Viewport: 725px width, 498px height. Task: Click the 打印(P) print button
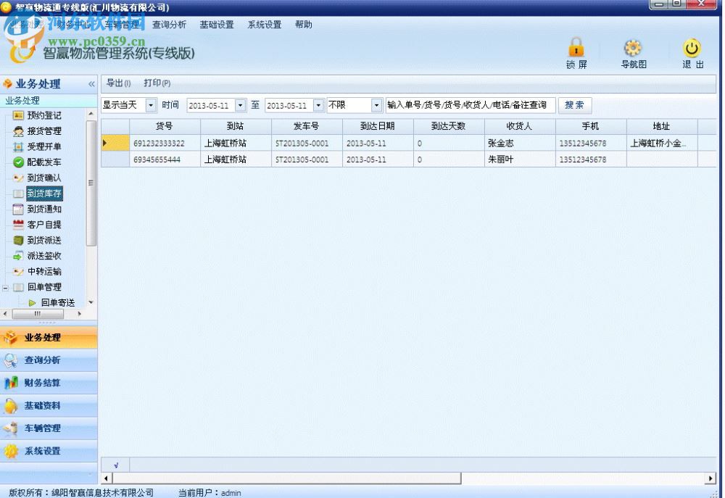(157, 83)
